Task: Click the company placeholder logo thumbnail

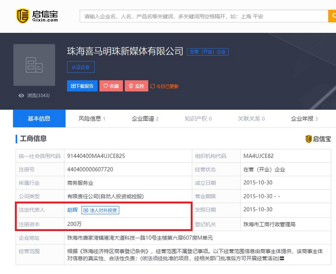Action: pyautogui.click(x=34, y=65)
